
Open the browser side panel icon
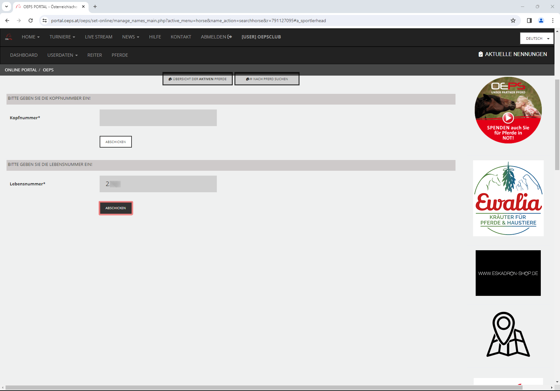pos(529,21)
